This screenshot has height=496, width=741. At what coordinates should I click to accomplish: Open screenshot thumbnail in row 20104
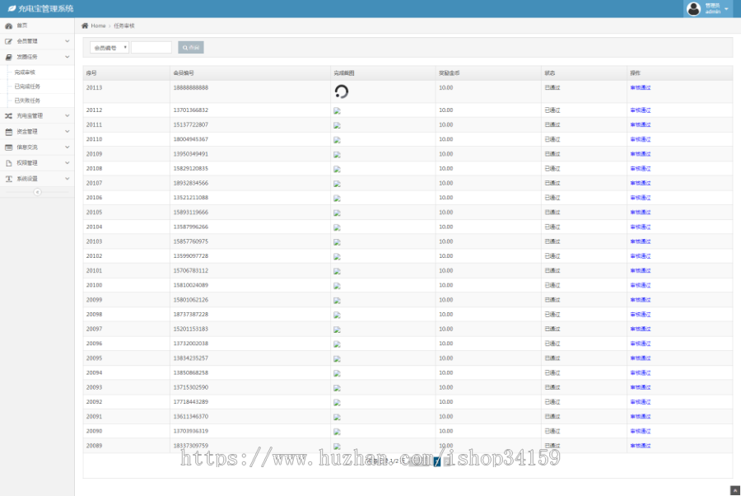point(337,227)
